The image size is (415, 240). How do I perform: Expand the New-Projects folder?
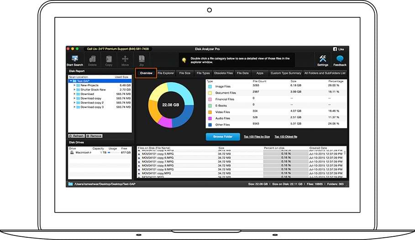point(74,85)
